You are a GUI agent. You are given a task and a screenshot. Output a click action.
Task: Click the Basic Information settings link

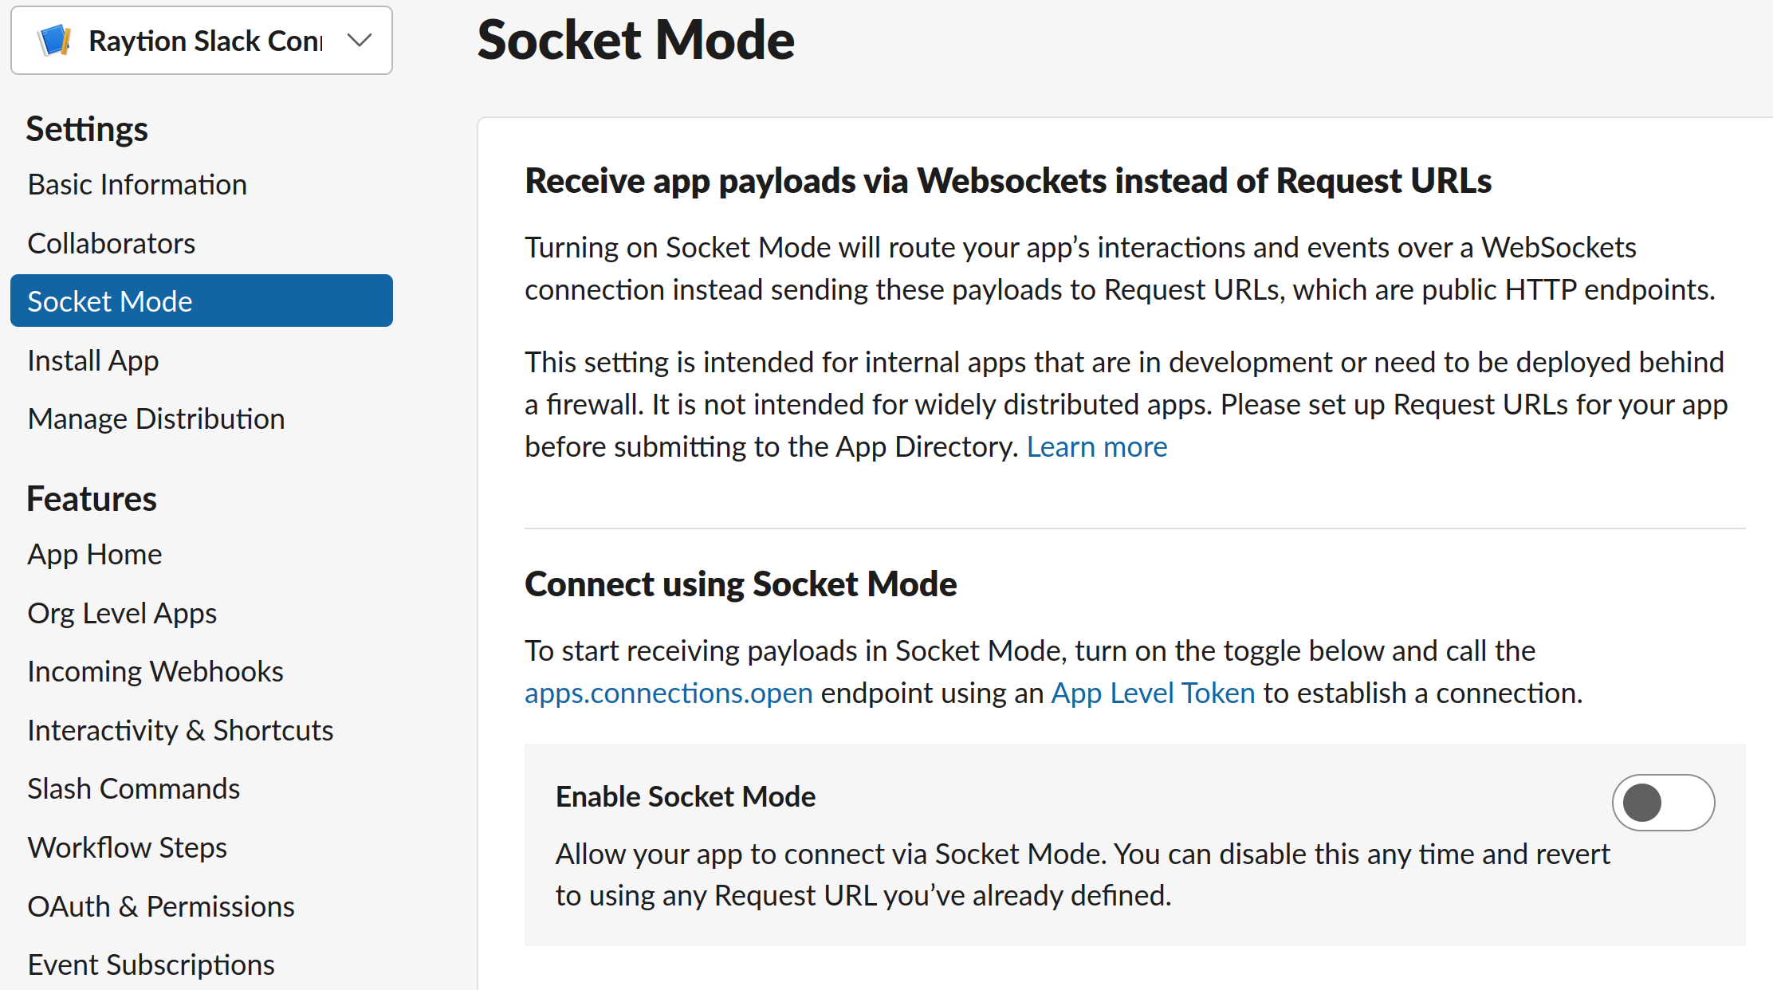[x=138, y=184]
